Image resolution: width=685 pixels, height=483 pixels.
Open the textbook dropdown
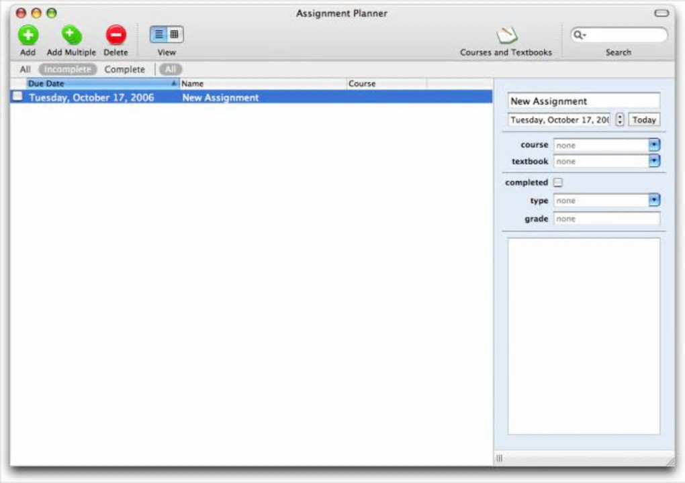654,161
